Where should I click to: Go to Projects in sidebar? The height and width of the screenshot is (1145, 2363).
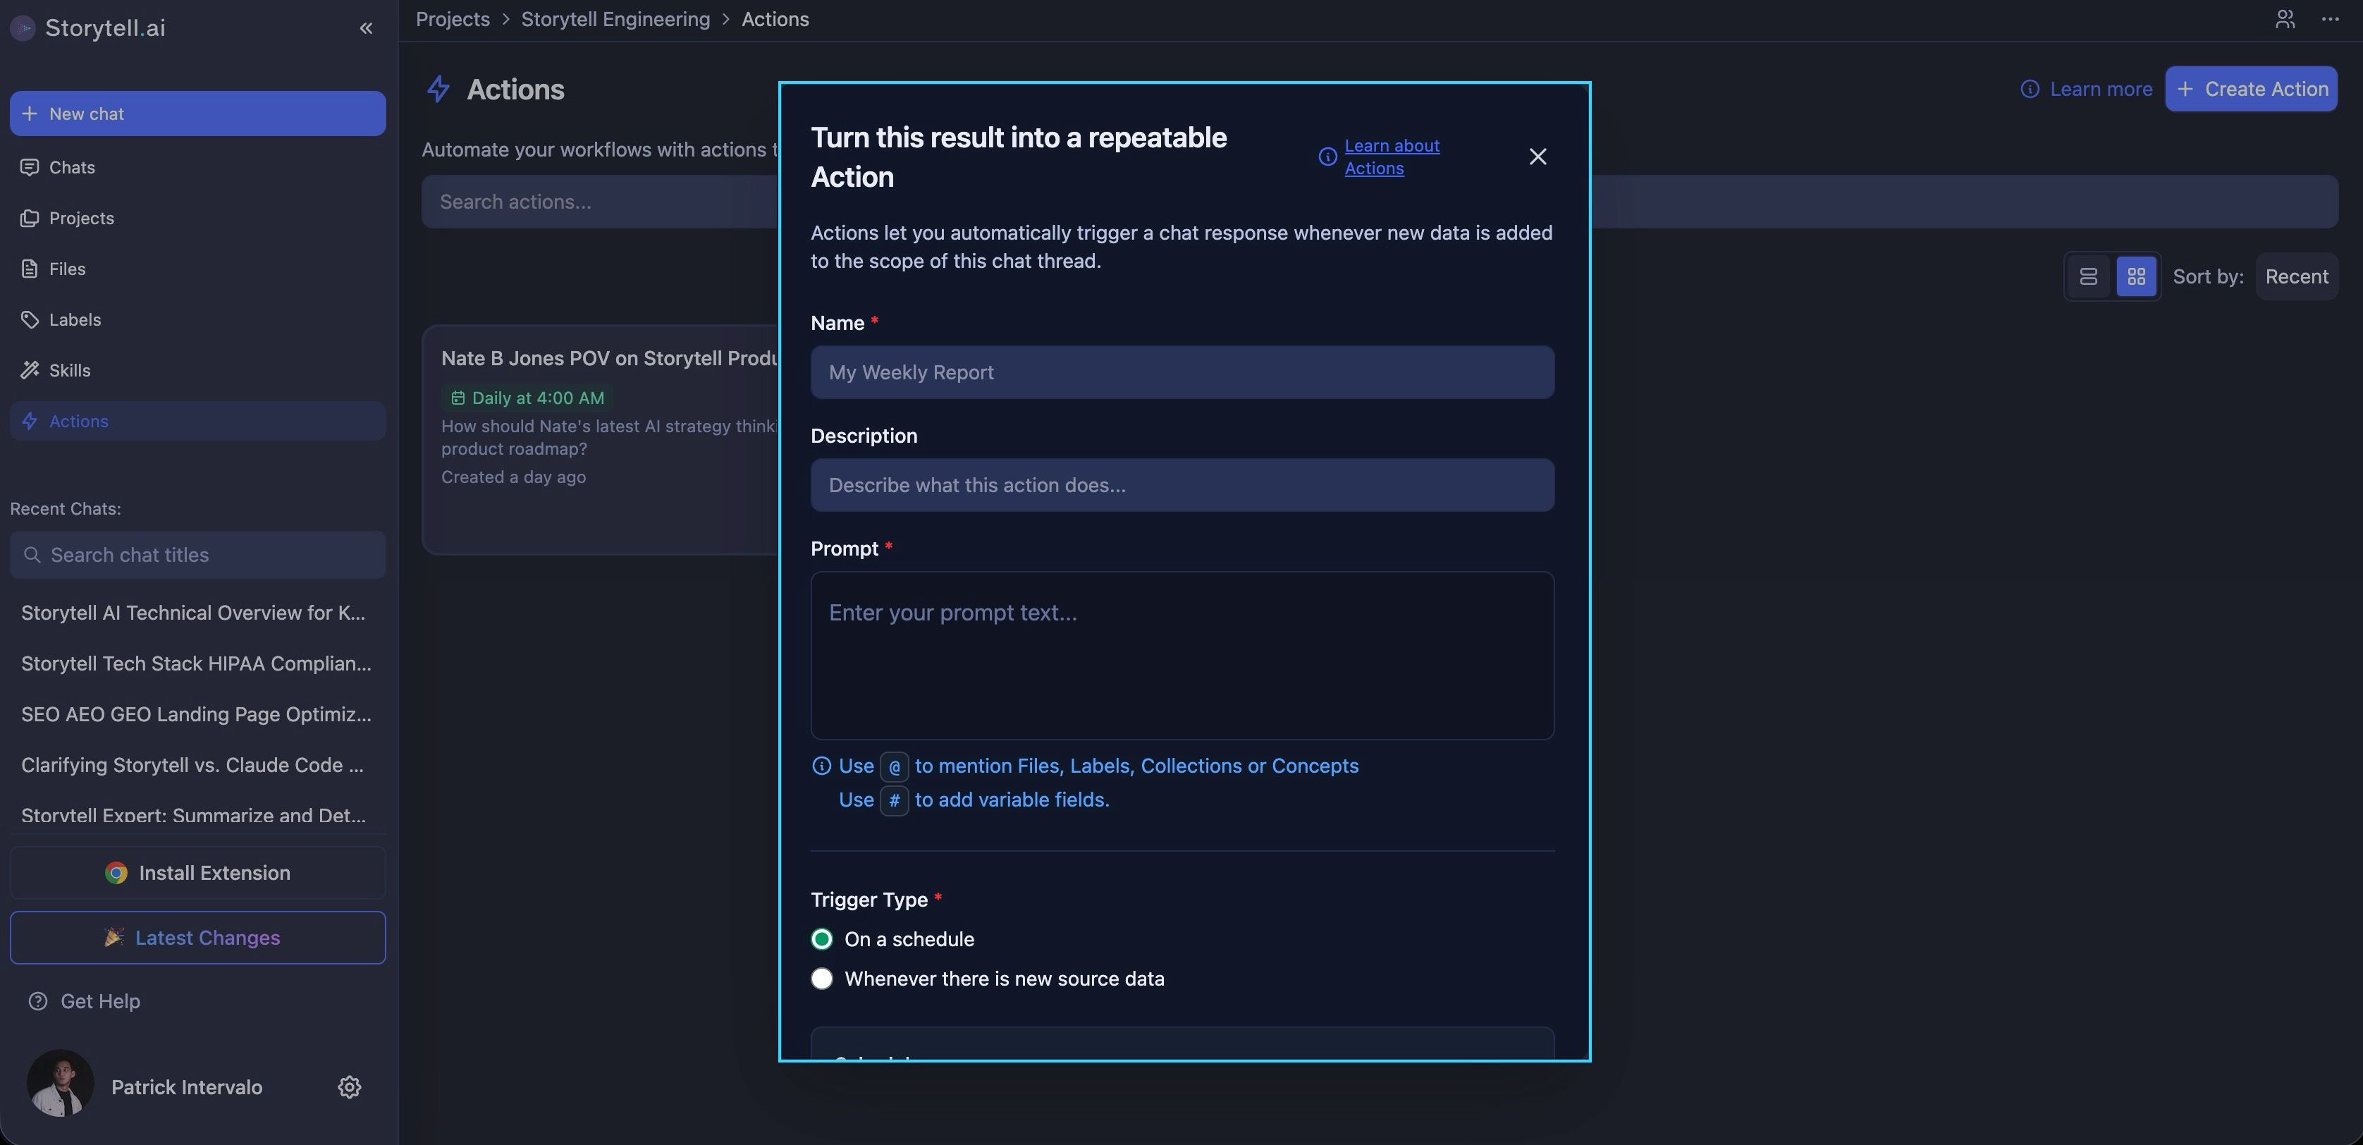click(197, 219)
